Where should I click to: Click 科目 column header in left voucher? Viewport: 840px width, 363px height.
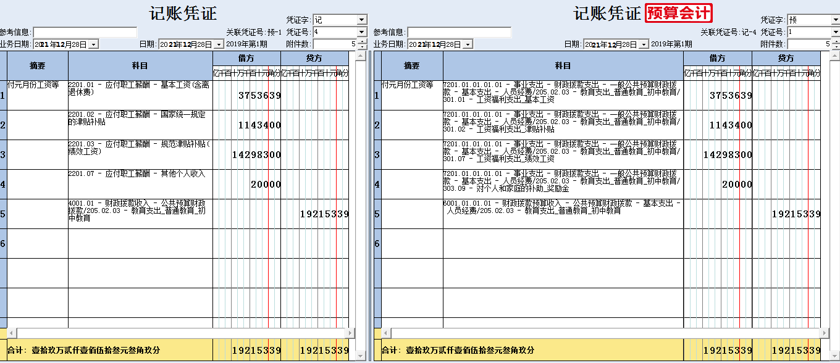coord(140,65)
